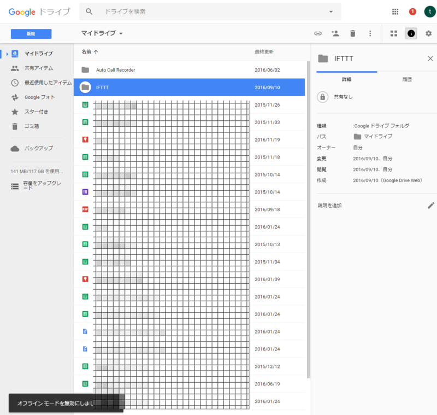Screen dimensions: 437x415
Task: Select マイドライブ in sidebar
Action: click(38, 53)
